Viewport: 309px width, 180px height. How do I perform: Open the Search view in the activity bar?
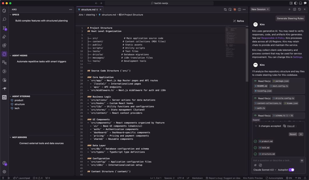[x=4, y=19]
